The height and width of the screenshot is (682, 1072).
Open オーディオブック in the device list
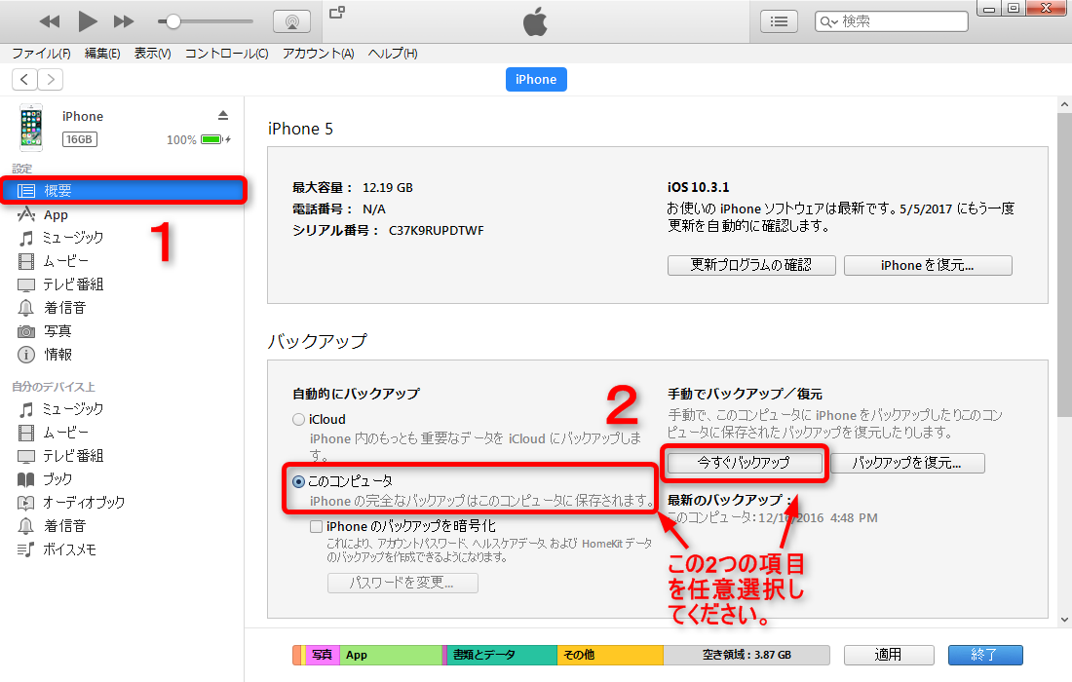(84, 503)
